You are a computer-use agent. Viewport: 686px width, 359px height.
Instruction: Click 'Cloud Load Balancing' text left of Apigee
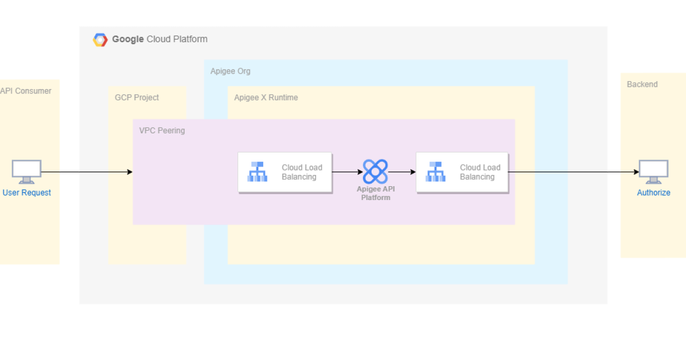pos(302,172)
